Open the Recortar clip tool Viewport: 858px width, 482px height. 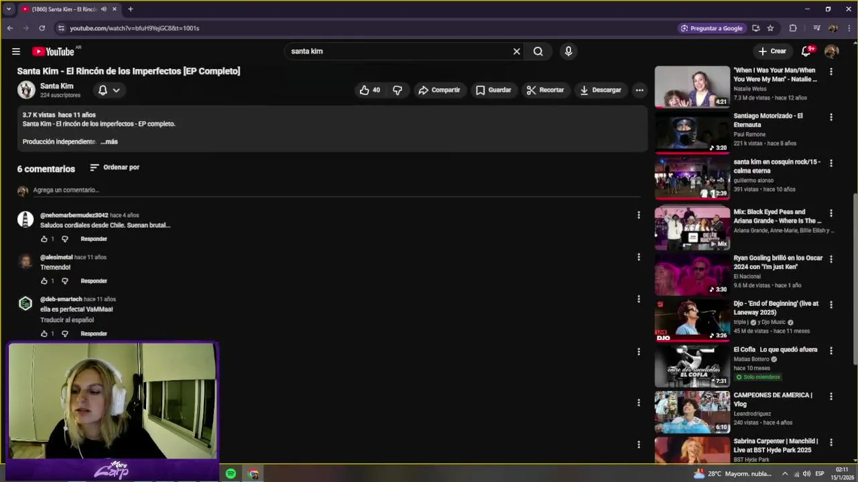545,90
